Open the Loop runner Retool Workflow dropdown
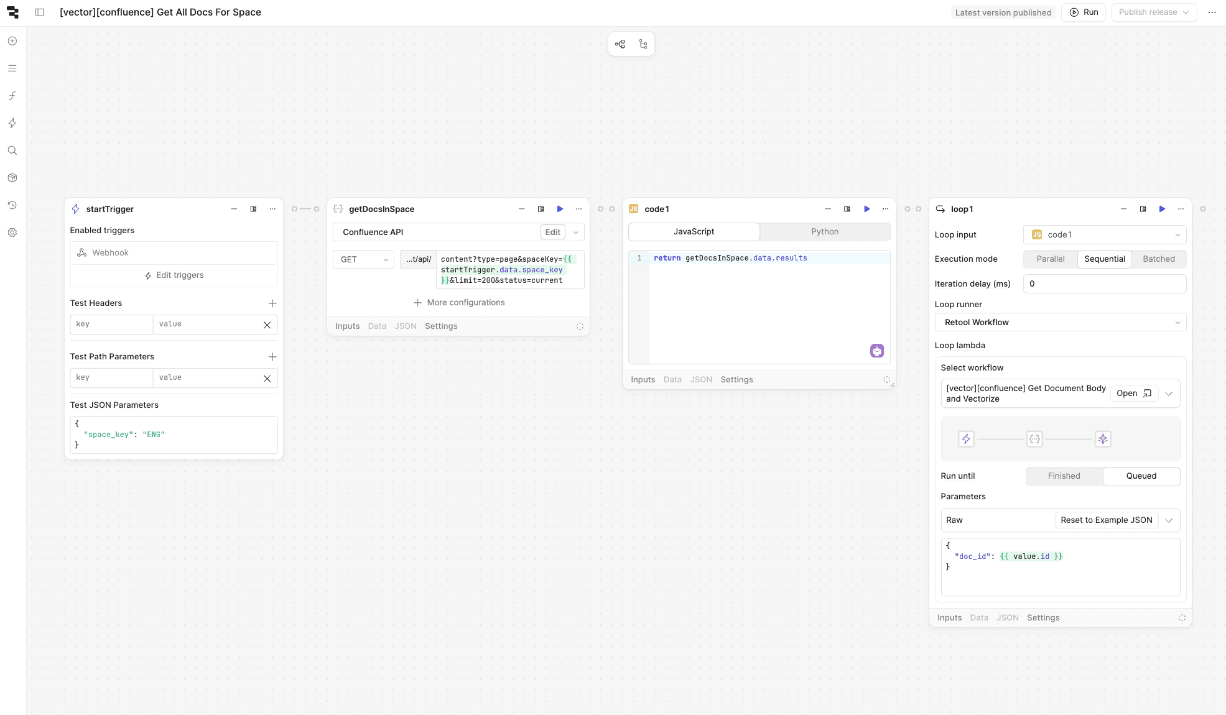Image resolution: width=1226 pixels, height=715 pixels. [x=1060, y=323]
